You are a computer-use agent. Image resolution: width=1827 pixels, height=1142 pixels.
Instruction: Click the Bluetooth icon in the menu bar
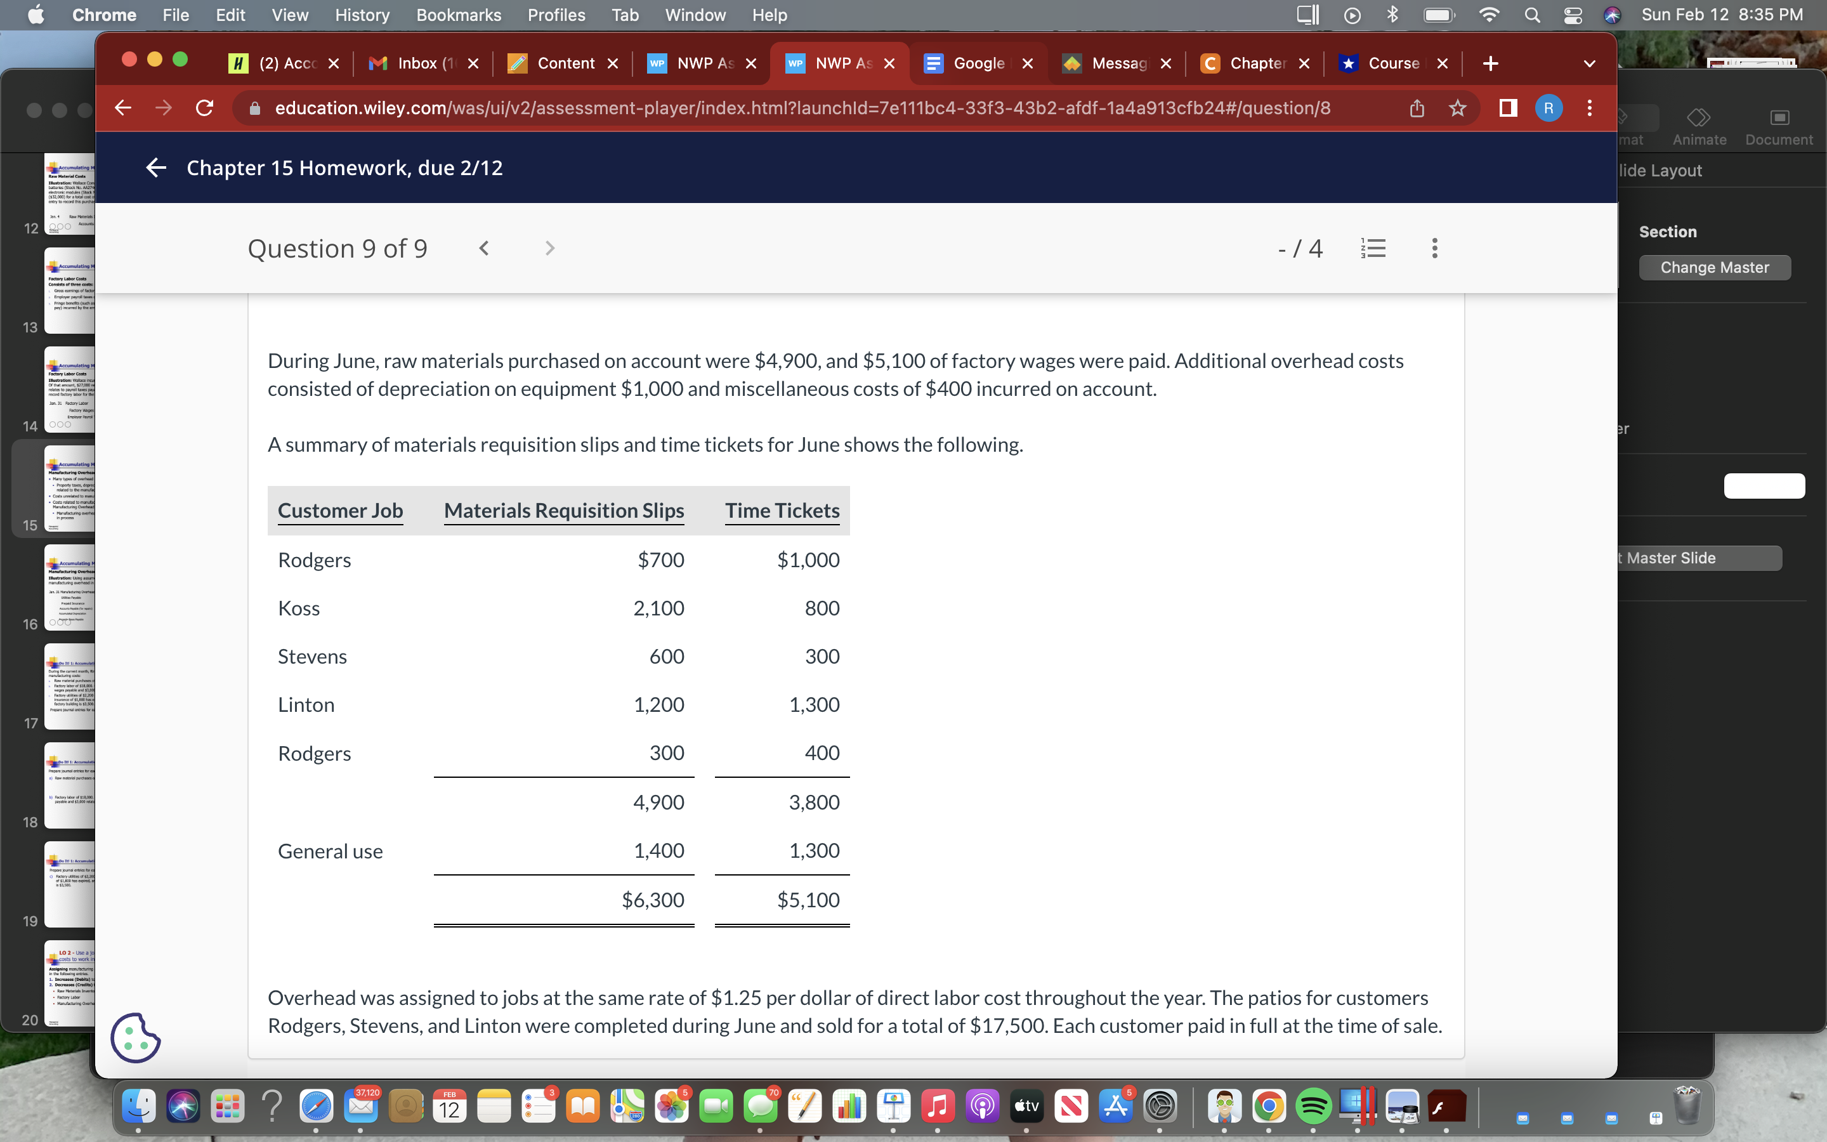1392,15
